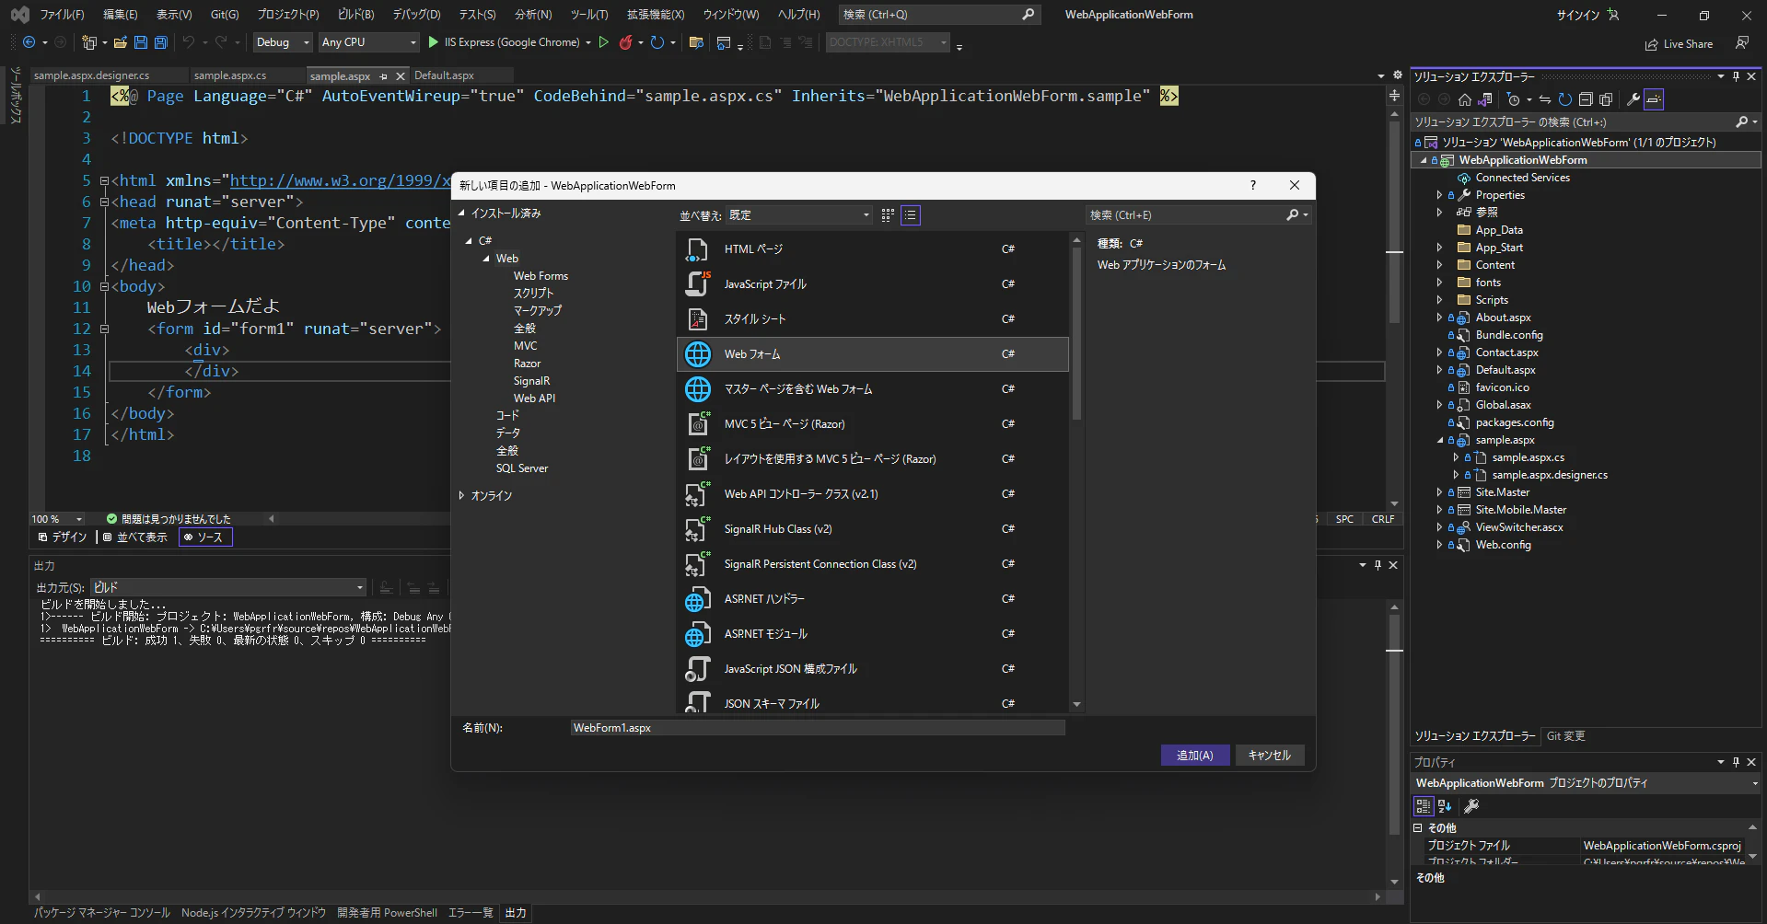Collapse the Web node in the dialog tree
The height and width of the screenshot is (924, 1767).
[486, 259]
